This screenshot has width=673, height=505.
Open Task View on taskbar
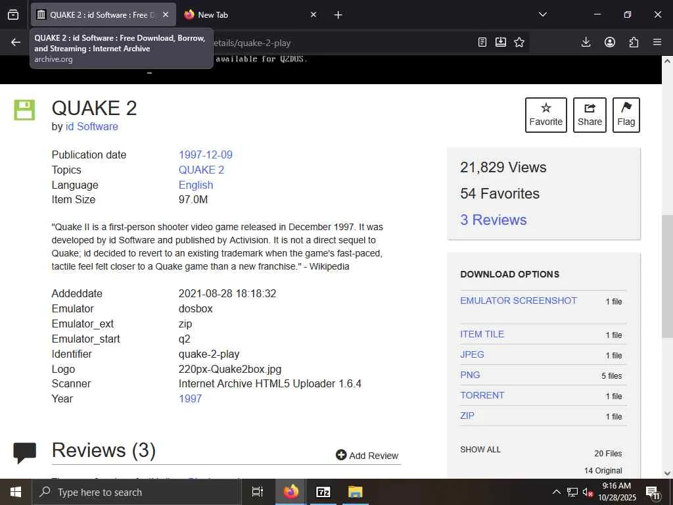point(258,492)
